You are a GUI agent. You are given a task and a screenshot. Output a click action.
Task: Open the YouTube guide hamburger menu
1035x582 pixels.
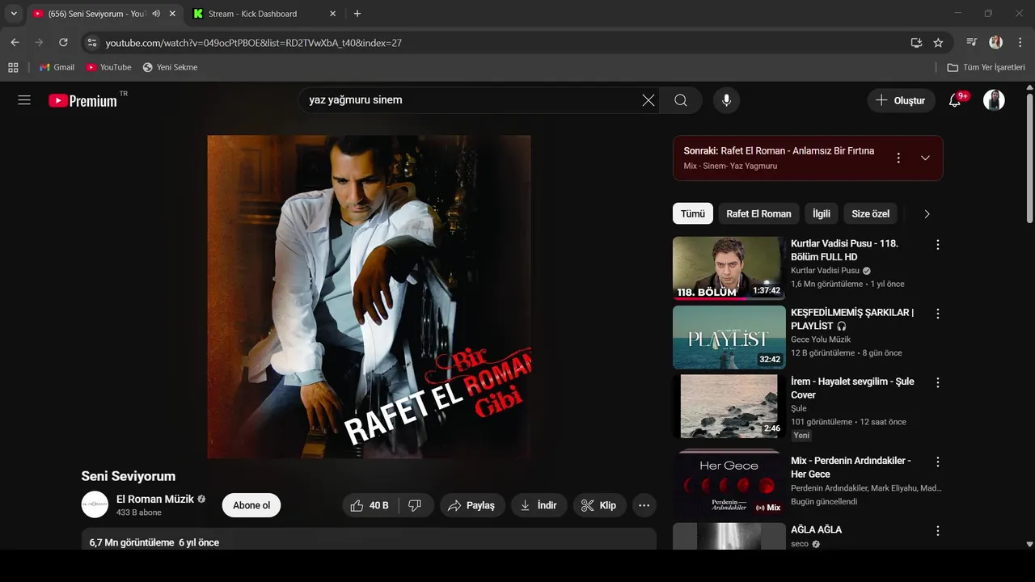[24, 100]
